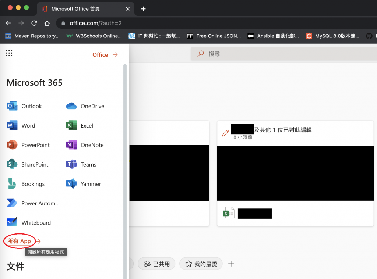Open the SharePoint app icon
Viewport: 377px width, 279px height.
click(x=12, y=164)
